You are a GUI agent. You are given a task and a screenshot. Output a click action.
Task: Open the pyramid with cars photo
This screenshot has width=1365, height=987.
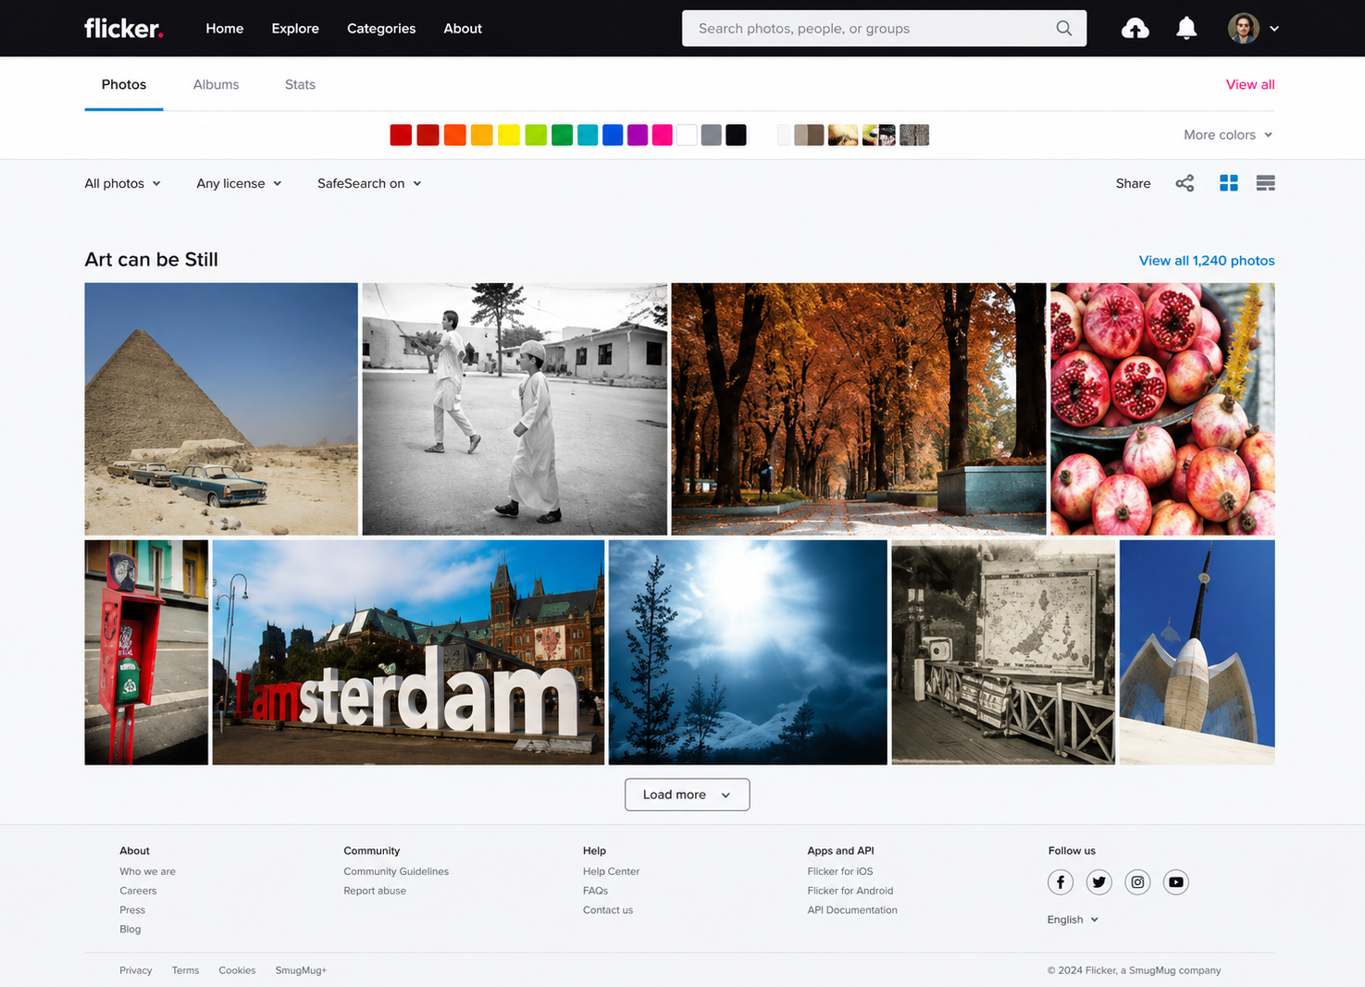click(x=221, y=409)
